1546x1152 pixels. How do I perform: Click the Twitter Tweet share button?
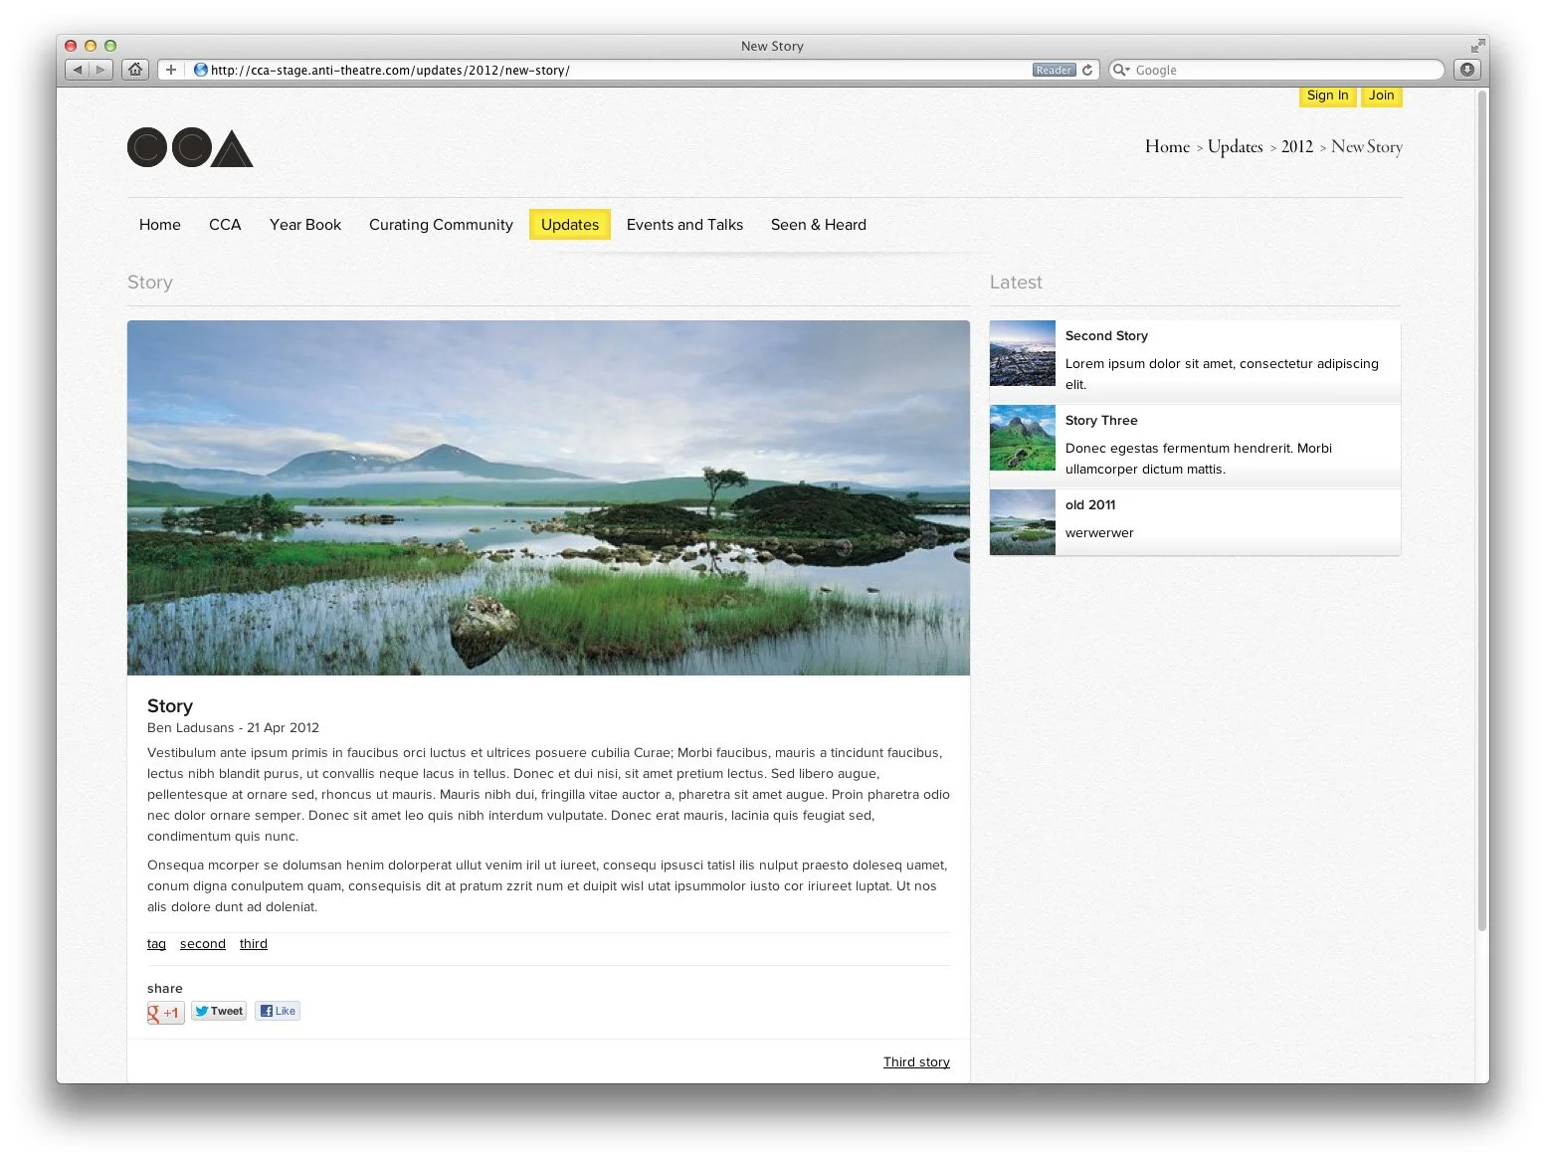[x=219, y=1011]
